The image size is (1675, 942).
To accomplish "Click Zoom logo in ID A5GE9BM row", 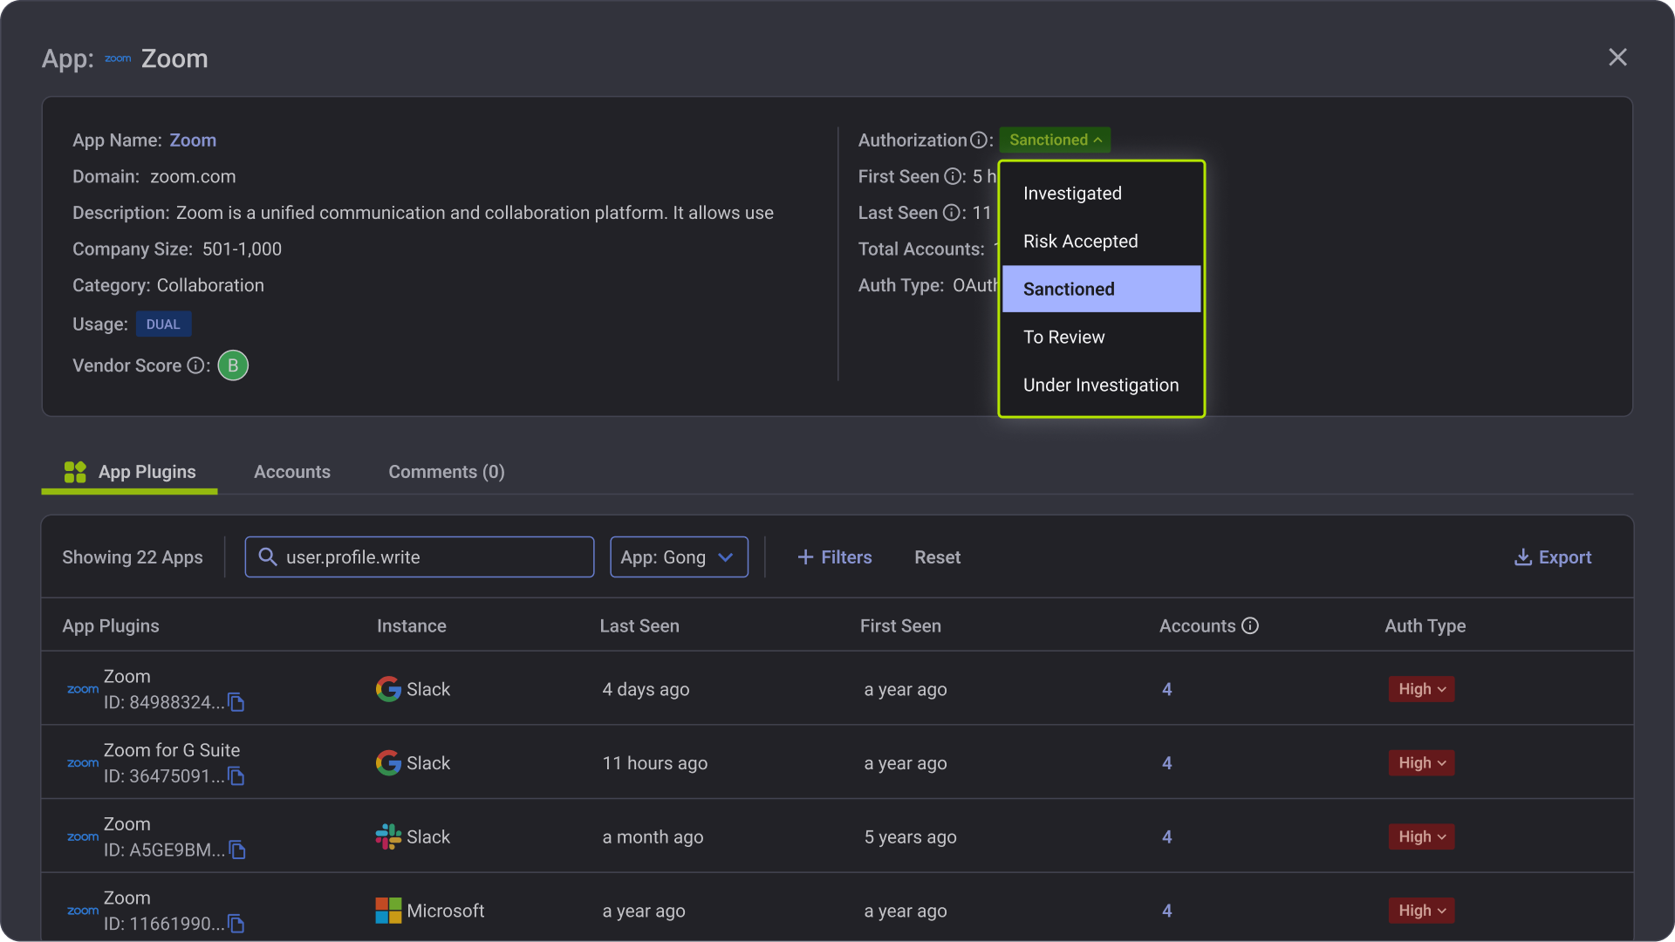I will coord(83,836).
